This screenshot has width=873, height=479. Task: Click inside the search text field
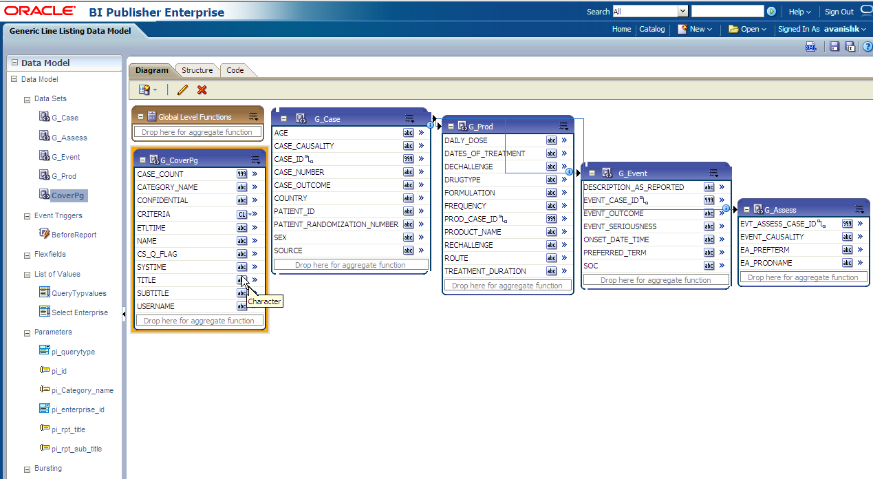click(727, 12)
